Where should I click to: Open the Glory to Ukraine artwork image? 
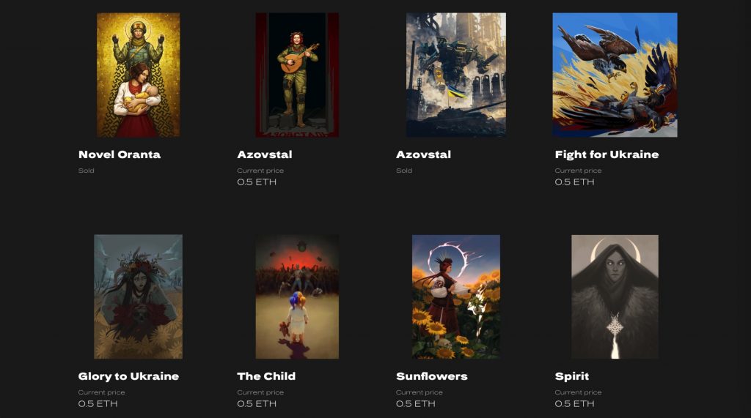138,296
